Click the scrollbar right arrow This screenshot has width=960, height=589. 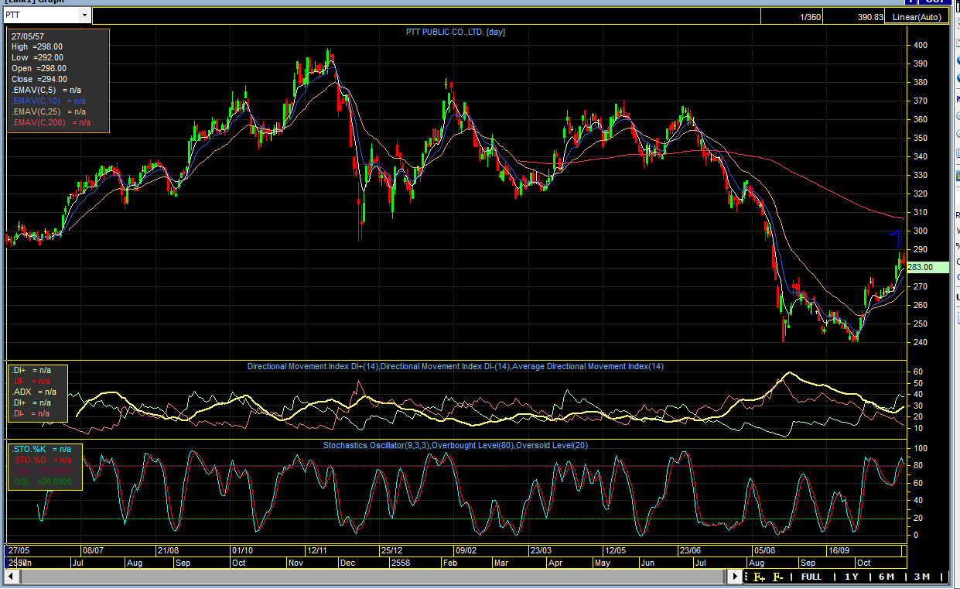click(x=736, y=577)
